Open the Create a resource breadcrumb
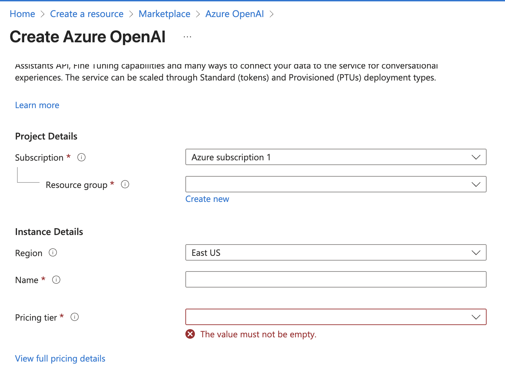This screenshot has width=505, height=382. click(87, 14)
